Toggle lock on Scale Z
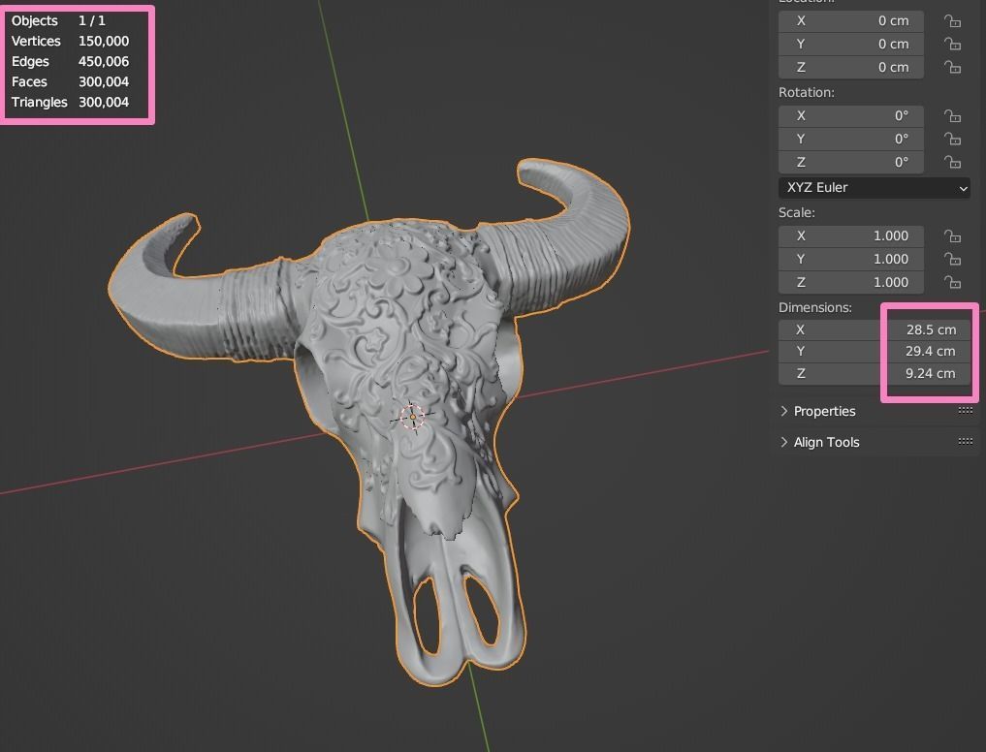The image size is (986, 752). 952,282
